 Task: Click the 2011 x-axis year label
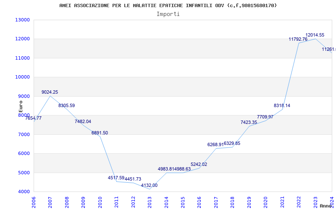[x=117, y=202]
